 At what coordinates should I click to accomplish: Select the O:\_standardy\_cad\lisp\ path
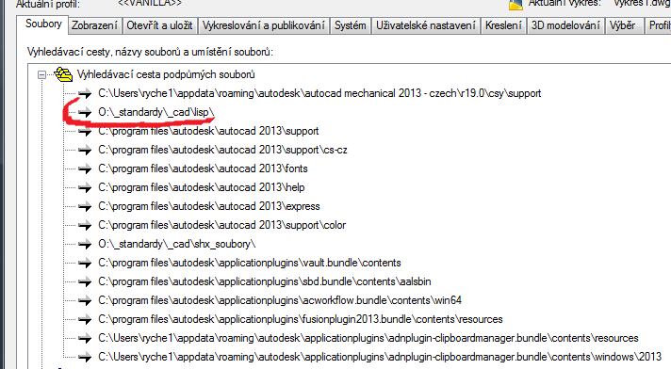click(155, 112)
